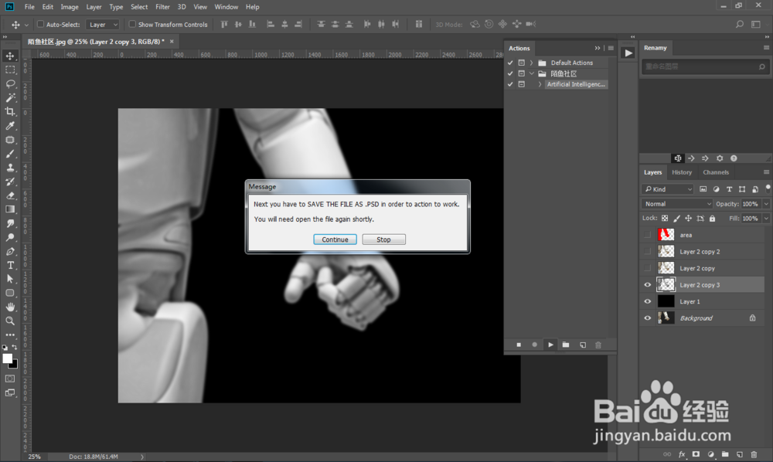Screen dimensions: 773x462
Task: Create new adjustment layer icon
Action: 710,454
